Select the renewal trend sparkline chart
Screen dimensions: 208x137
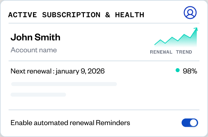point(176,38)
